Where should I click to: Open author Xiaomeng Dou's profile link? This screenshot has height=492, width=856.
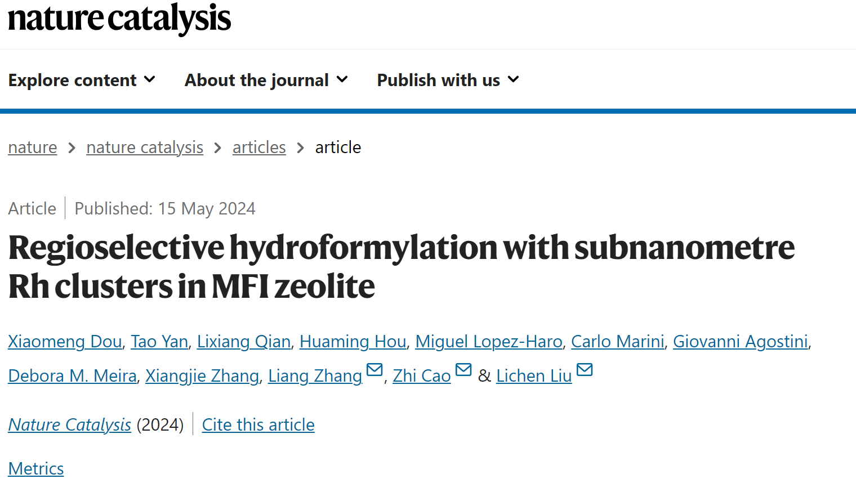tap(65, 342)
